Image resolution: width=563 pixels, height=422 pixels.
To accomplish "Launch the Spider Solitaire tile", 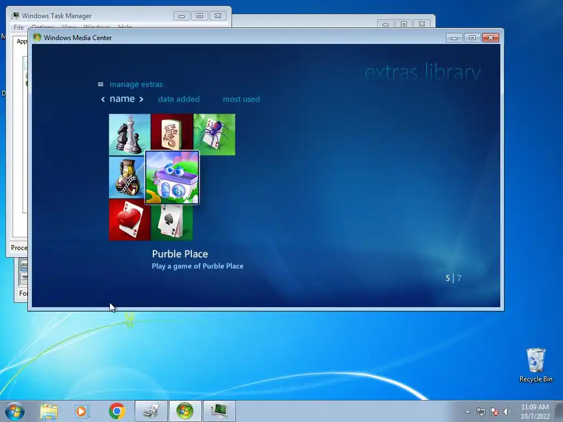I will click(214, 135).
